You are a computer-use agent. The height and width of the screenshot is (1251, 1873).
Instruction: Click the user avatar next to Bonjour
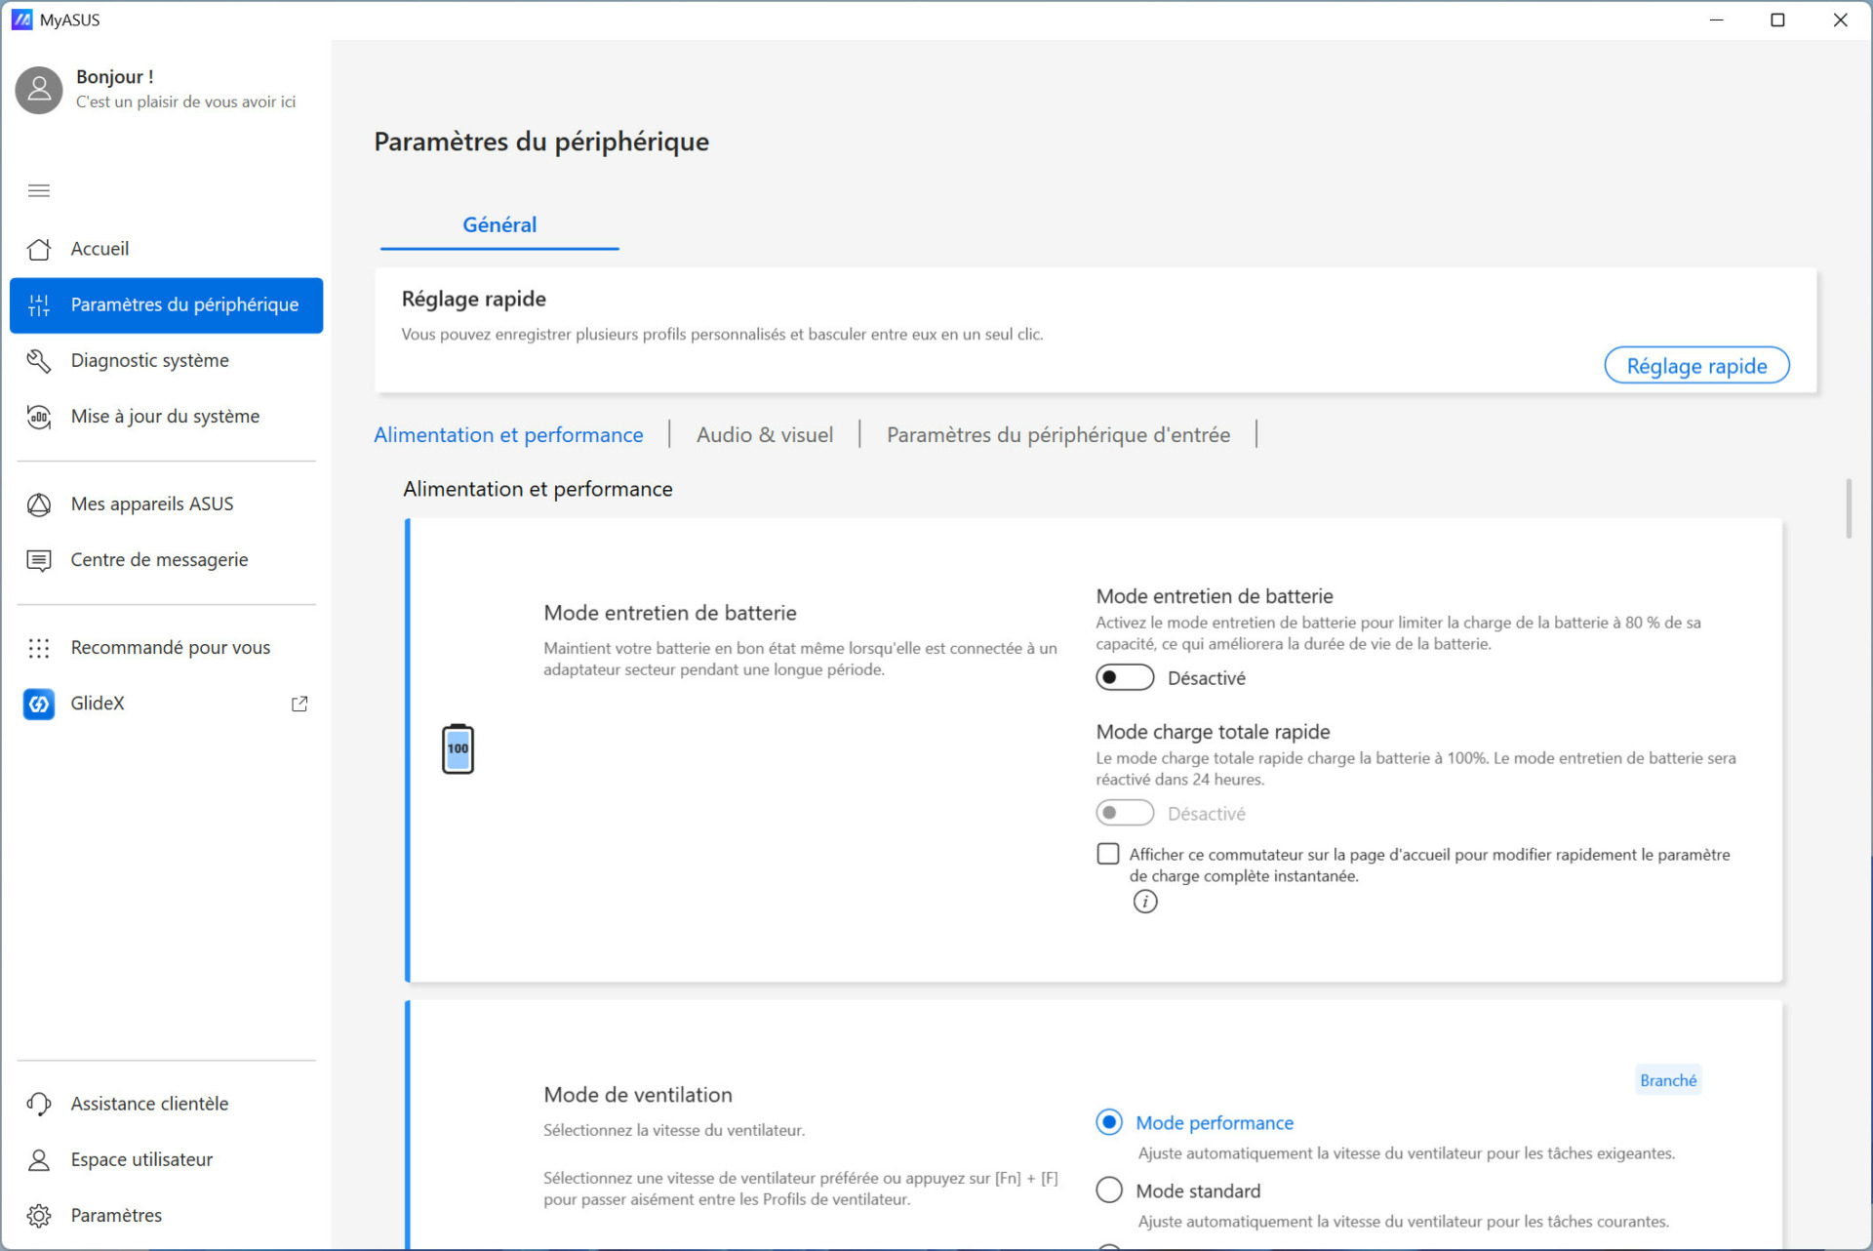(38, 89)
